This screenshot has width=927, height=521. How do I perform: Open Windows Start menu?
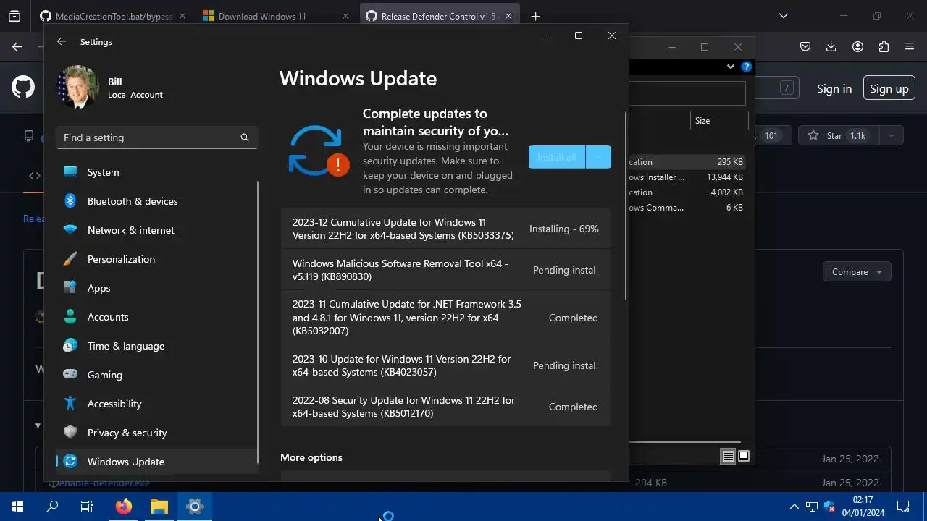17,507
